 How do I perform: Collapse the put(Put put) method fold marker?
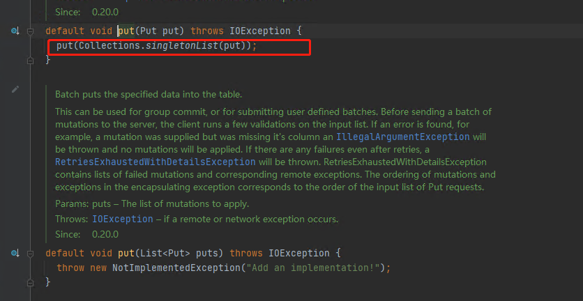pos(31,31)
